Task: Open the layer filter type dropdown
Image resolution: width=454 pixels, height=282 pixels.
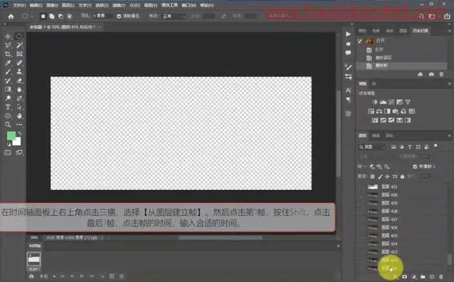Action: [372, 147]
